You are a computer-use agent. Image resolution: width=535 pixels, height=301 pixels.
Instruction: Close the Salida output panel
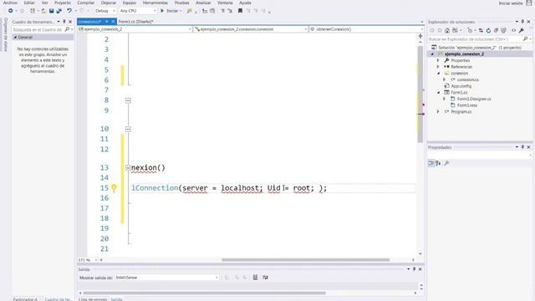click(420, 269)
